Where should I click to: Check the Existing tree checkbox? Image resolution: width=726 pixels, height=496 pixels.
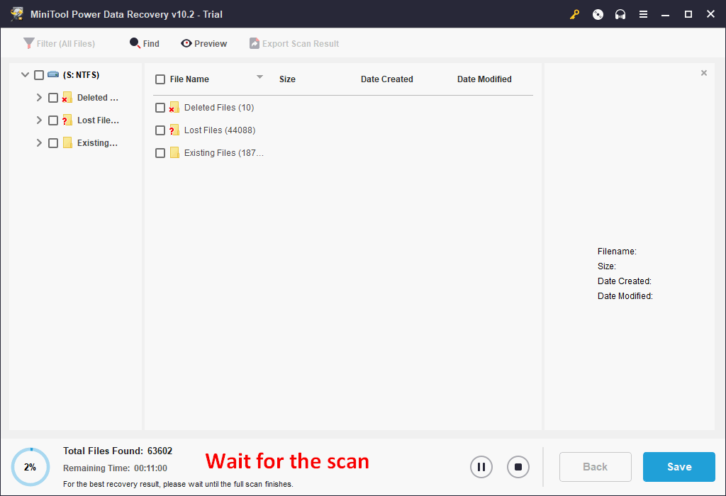point(53,143)
